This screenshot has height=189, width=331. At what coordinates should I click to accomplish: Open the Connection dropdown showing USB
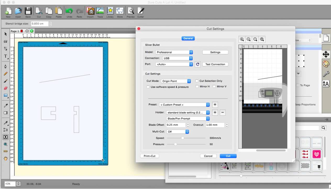tap(177, 58)
